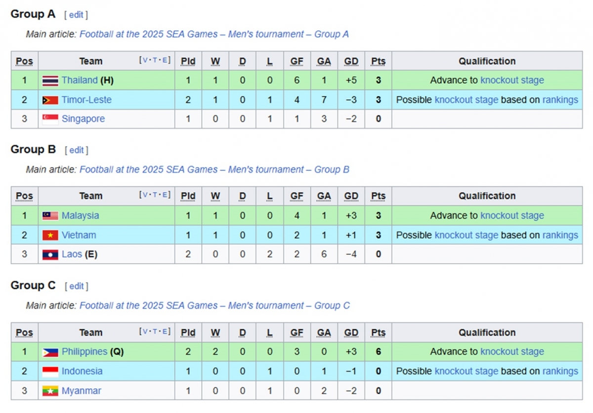Edit the Group A section
The height and width of the screenshot is (413, 593).
tap(76, 15)
